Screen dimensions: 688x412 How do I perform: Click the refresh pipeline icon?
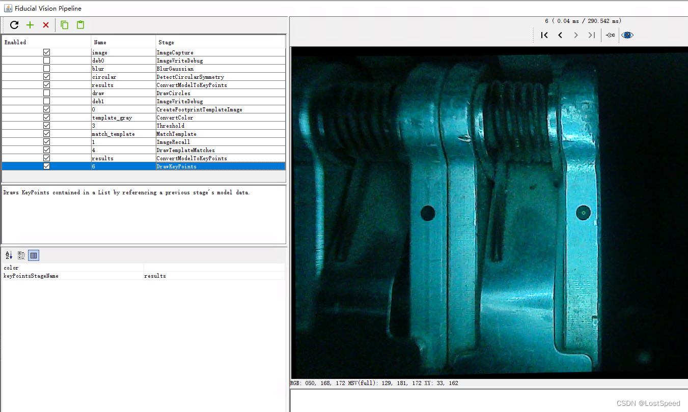pos(14,25)
